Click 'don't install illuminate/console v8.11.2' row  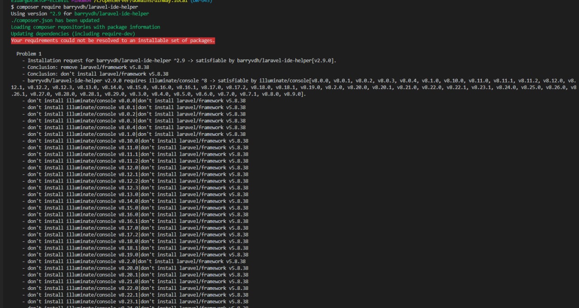click(x=135, y=161)
